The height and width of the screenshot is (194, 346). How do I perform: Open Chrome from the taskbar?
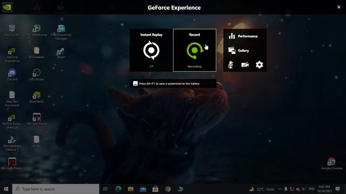168,189
